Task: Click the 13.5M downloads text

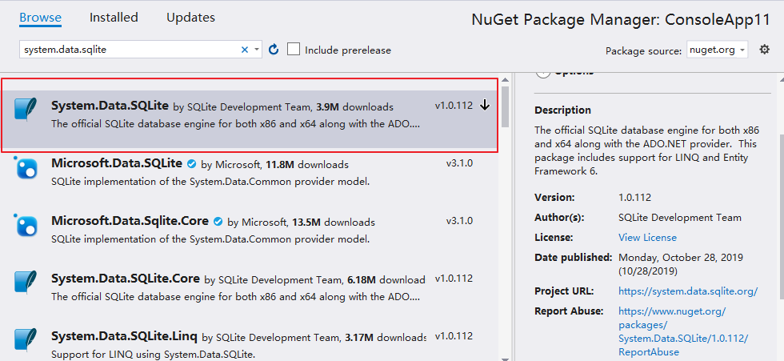Action: [333, 222]
